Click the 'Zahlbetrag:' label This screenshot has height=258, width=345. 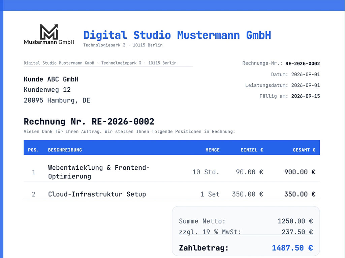204,248
